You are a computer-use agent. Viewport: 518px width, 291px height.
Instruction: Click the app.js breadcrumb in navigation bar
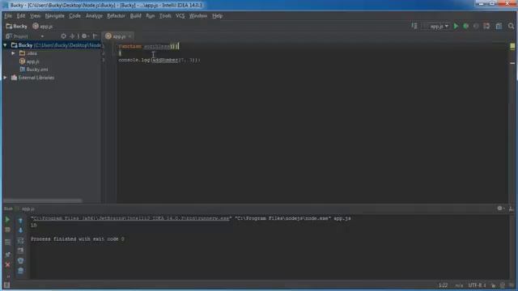point(43,26)
